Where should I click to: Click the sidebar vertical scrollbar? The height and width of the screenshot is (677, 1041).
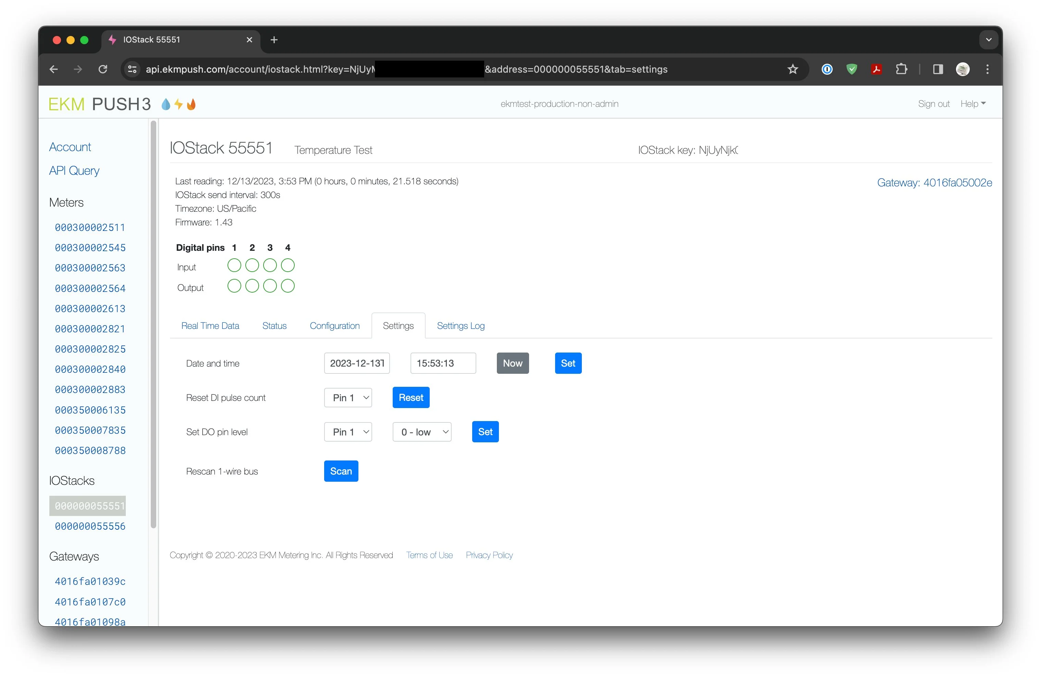(x=153, y=324)
